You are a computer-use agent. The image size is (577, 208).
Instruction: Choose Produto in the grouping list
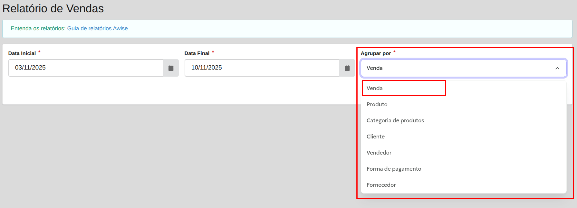tap(377, 104)
